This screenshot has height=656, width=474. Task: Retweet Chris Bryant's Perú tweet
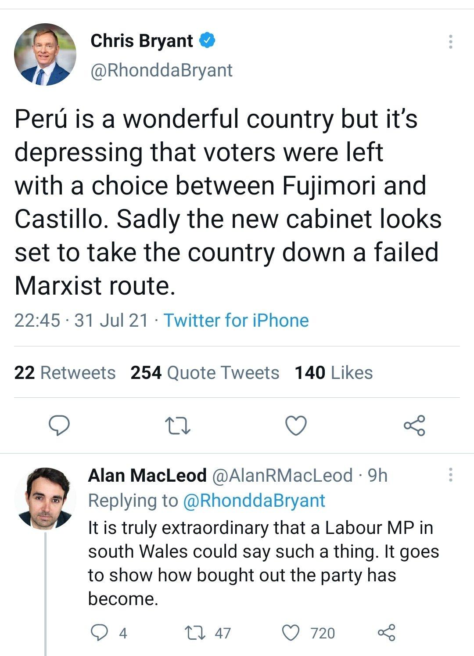pos(177,425)
